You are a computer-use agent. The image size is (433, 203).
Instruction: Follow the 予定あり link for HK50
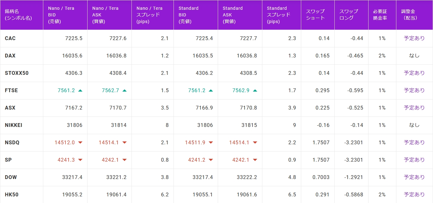point(414,194)
